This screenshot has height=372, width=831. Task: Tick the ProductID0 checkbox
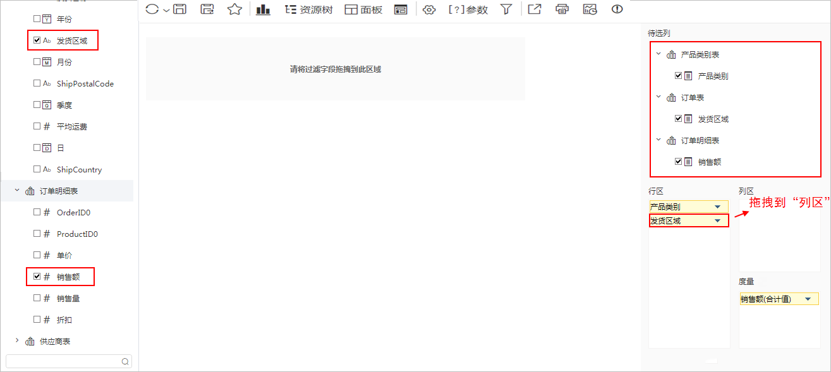37,234
